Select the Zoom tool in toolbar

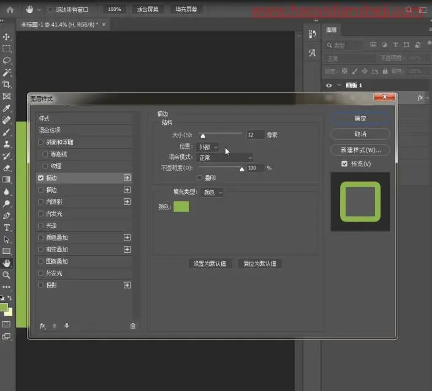point(6,275)
